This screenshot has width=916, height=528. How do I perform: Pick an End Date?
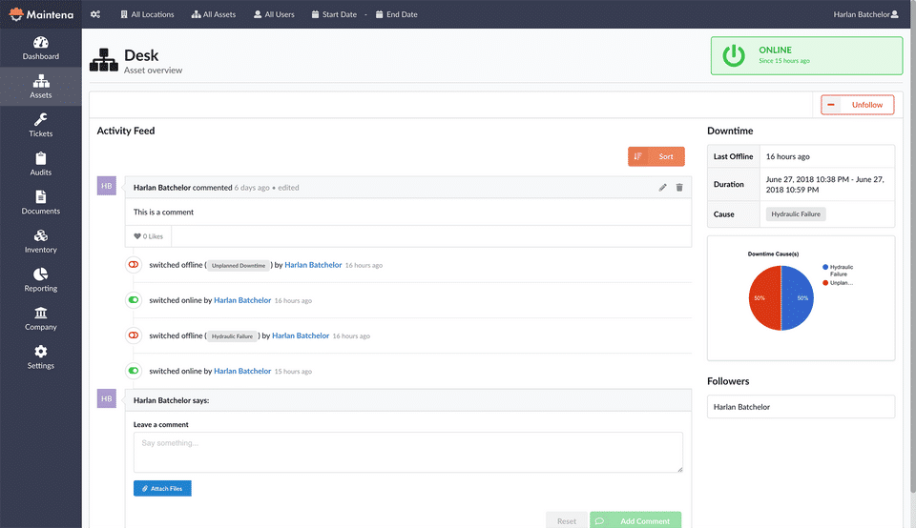tap(397, 14)
